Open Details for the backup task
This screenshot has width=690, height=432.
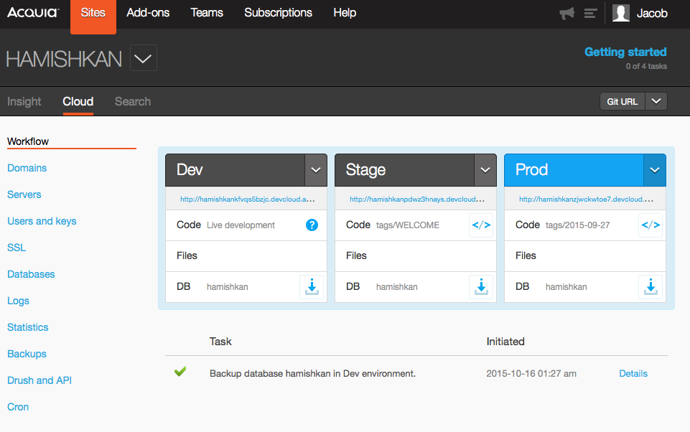[x=633, y=373]
